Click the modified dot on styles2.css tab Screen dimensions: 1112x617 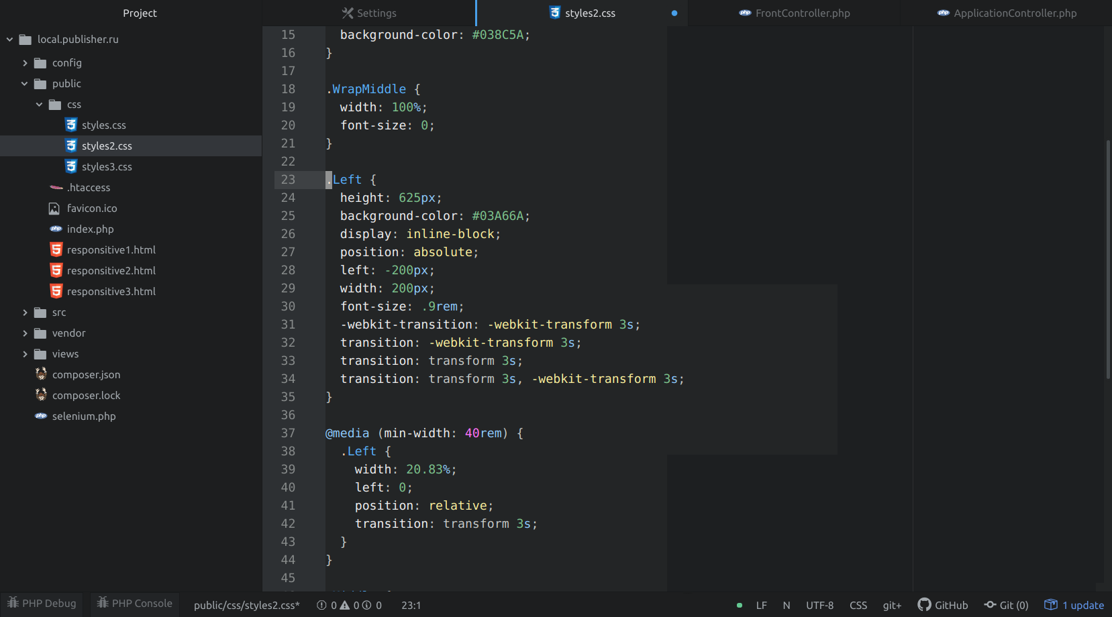[x=674, y=13]
